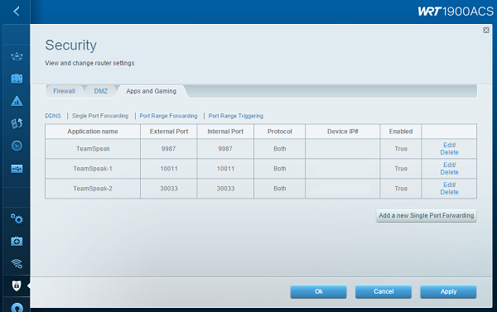Edit the TeamSpeak port forwarding rule

coord(449,145)
